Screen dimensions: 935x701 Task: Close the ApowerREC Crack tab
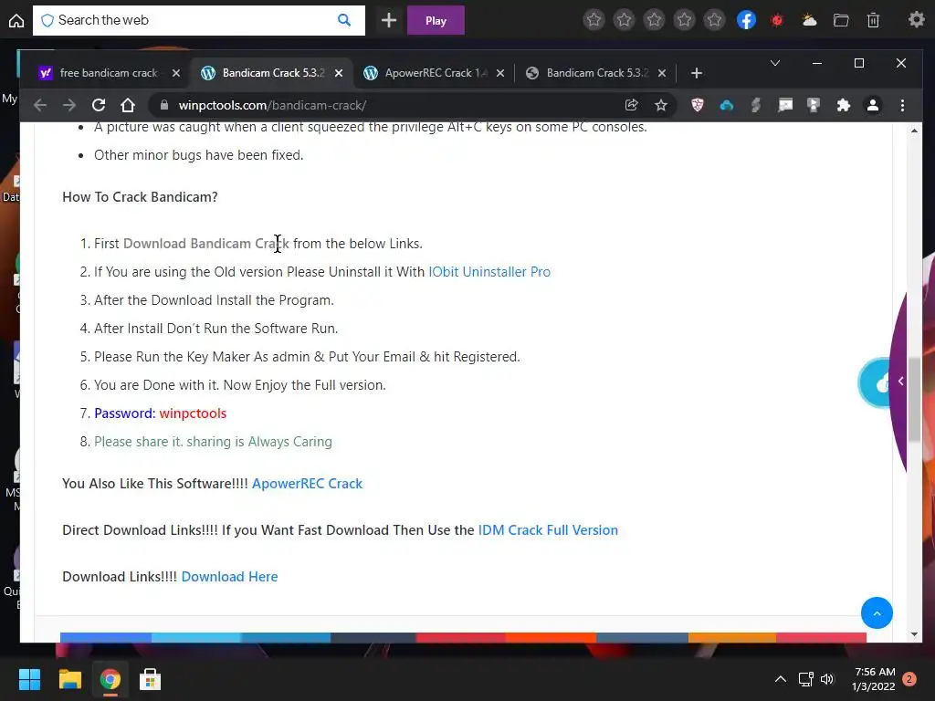point(500,73)
